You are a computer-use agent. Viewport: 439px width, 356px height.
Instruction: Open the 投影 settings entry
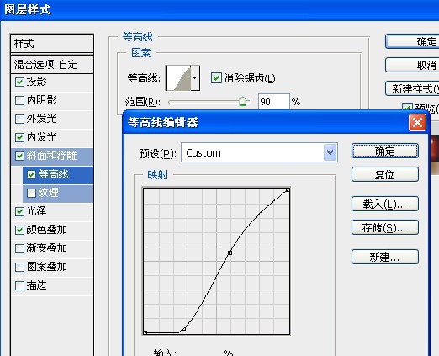(37, 82)
